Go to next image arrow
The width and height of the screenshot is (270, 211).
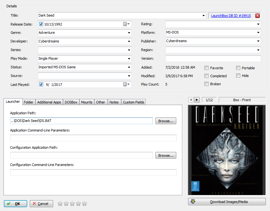(x=197, y=100)
